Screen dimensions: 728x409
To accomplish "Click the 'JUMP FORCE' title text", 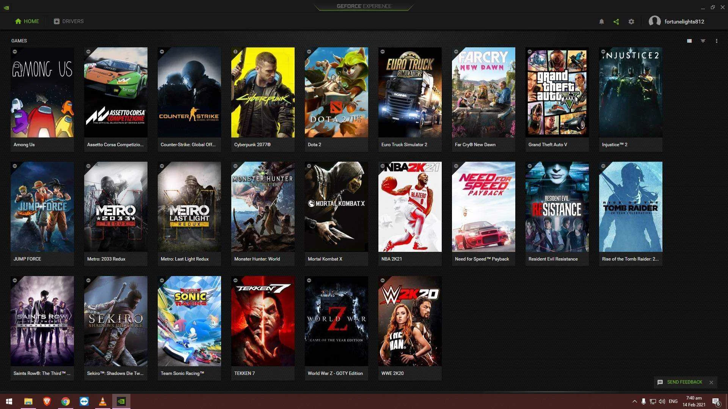I will [27, 259].
